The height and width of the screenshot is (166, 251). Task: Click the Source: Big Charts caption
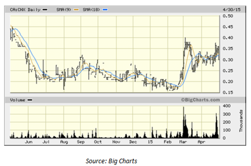[x=111, y=161]
